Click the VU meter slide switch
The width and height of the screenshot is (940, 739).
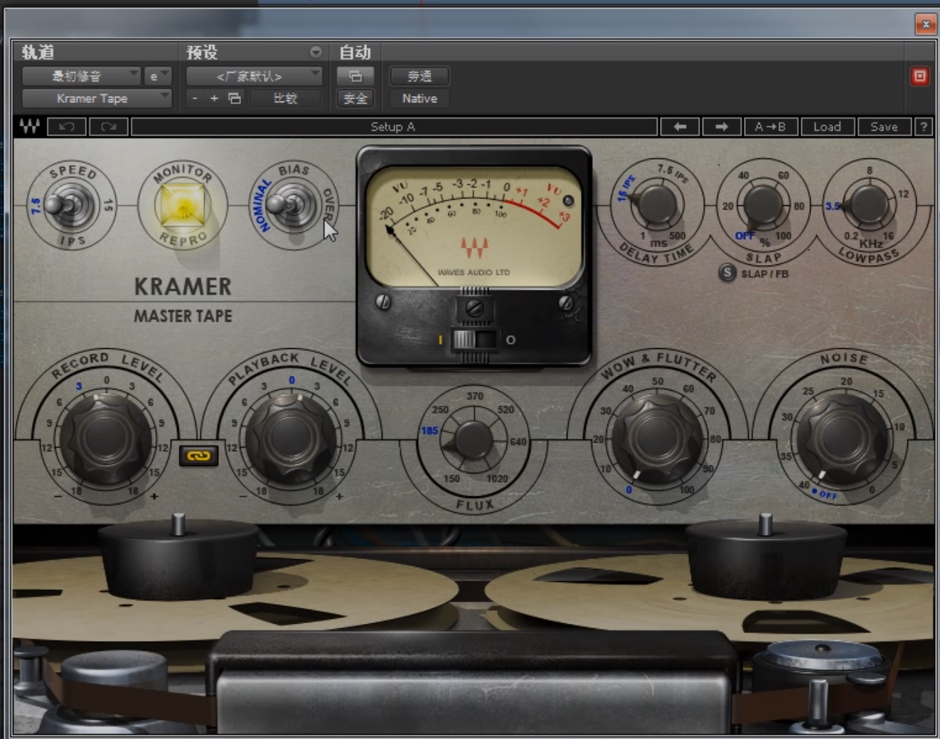pos(474,340)
